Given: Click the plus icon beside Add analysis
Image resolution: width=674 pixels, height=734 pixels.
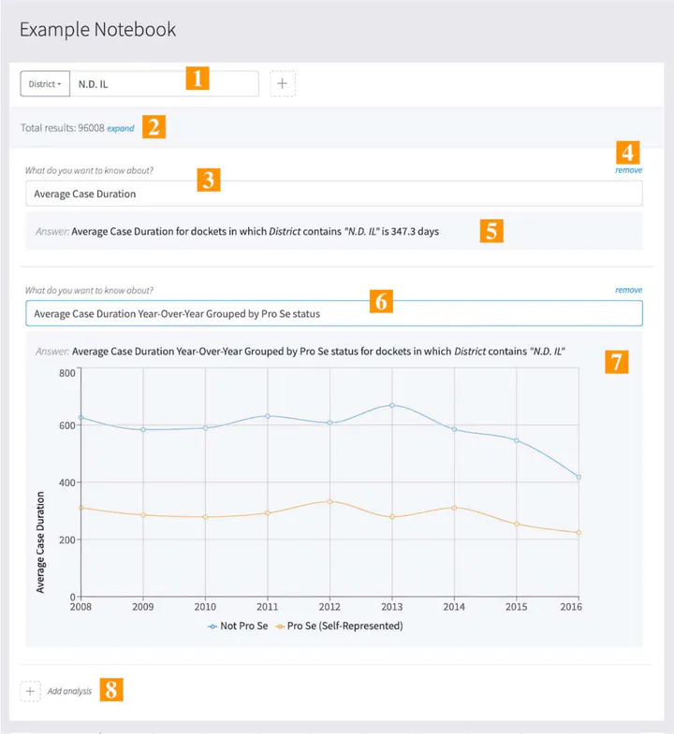Looking at the screenshot, I should click(30, 691).
